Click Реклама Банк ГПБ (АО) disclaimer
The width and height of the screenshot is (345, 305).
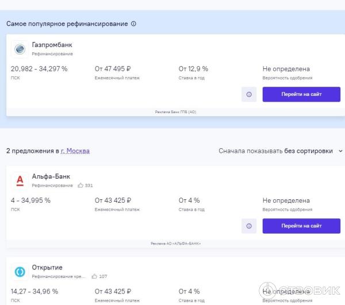175,112
